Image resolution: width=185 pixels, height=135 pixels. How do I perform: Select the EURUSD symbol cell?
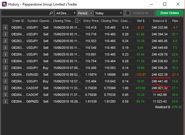[32, 75]
